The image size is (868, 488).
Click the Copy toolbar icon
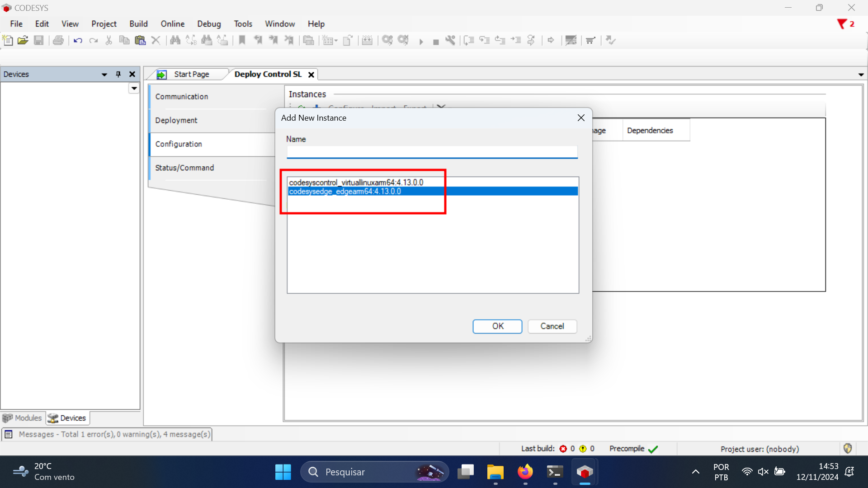tap(124, 40)
